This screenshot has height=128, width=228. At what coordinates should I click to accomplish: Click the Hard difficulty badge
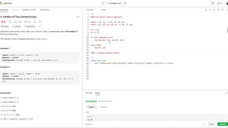[x=3, y=22]
